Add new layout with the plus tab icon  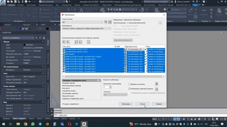pos(79,119)
